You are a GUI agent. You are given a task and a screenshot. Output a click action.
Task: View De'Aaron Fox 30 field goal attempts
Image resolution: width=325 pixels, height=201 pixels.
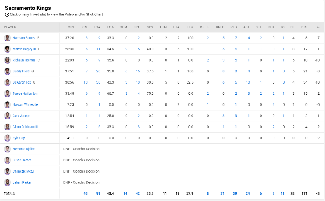tap(98, 82)
